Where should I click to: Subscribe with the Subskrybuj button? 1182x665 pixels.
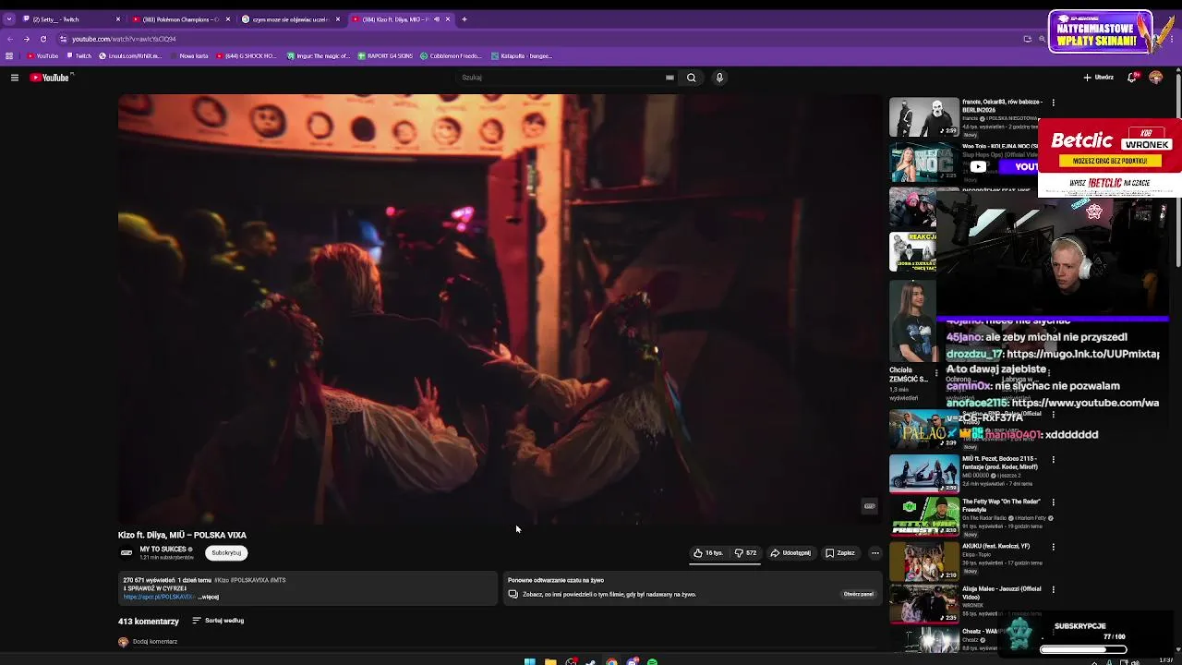click(226, 553)
